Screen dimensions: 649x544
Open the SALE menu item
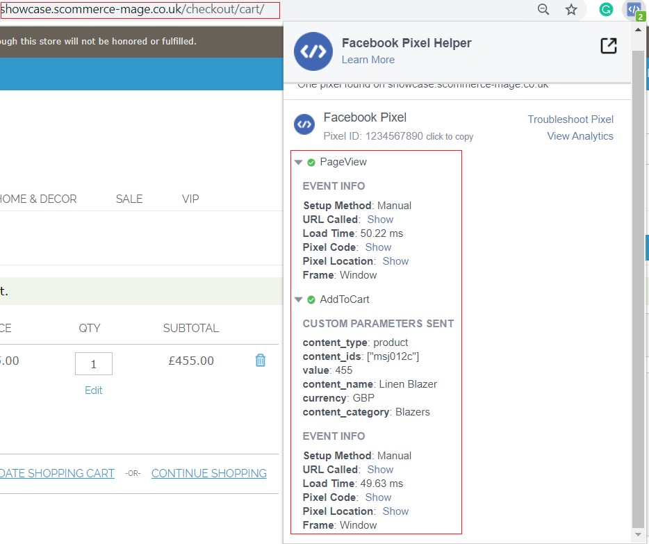pyautogui.click(x=129, y=199)
